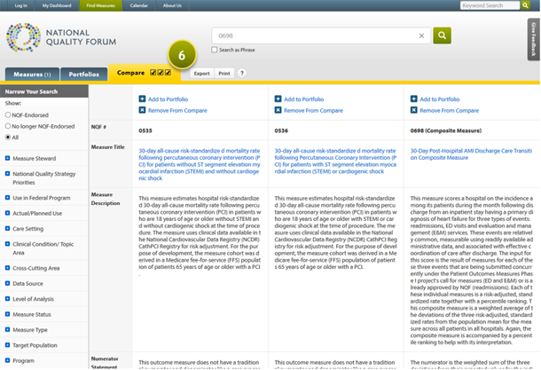Click Add to Portfolio link for 0535
The image size is (541, 370).
pyautogui.click(x=168, y=99)
